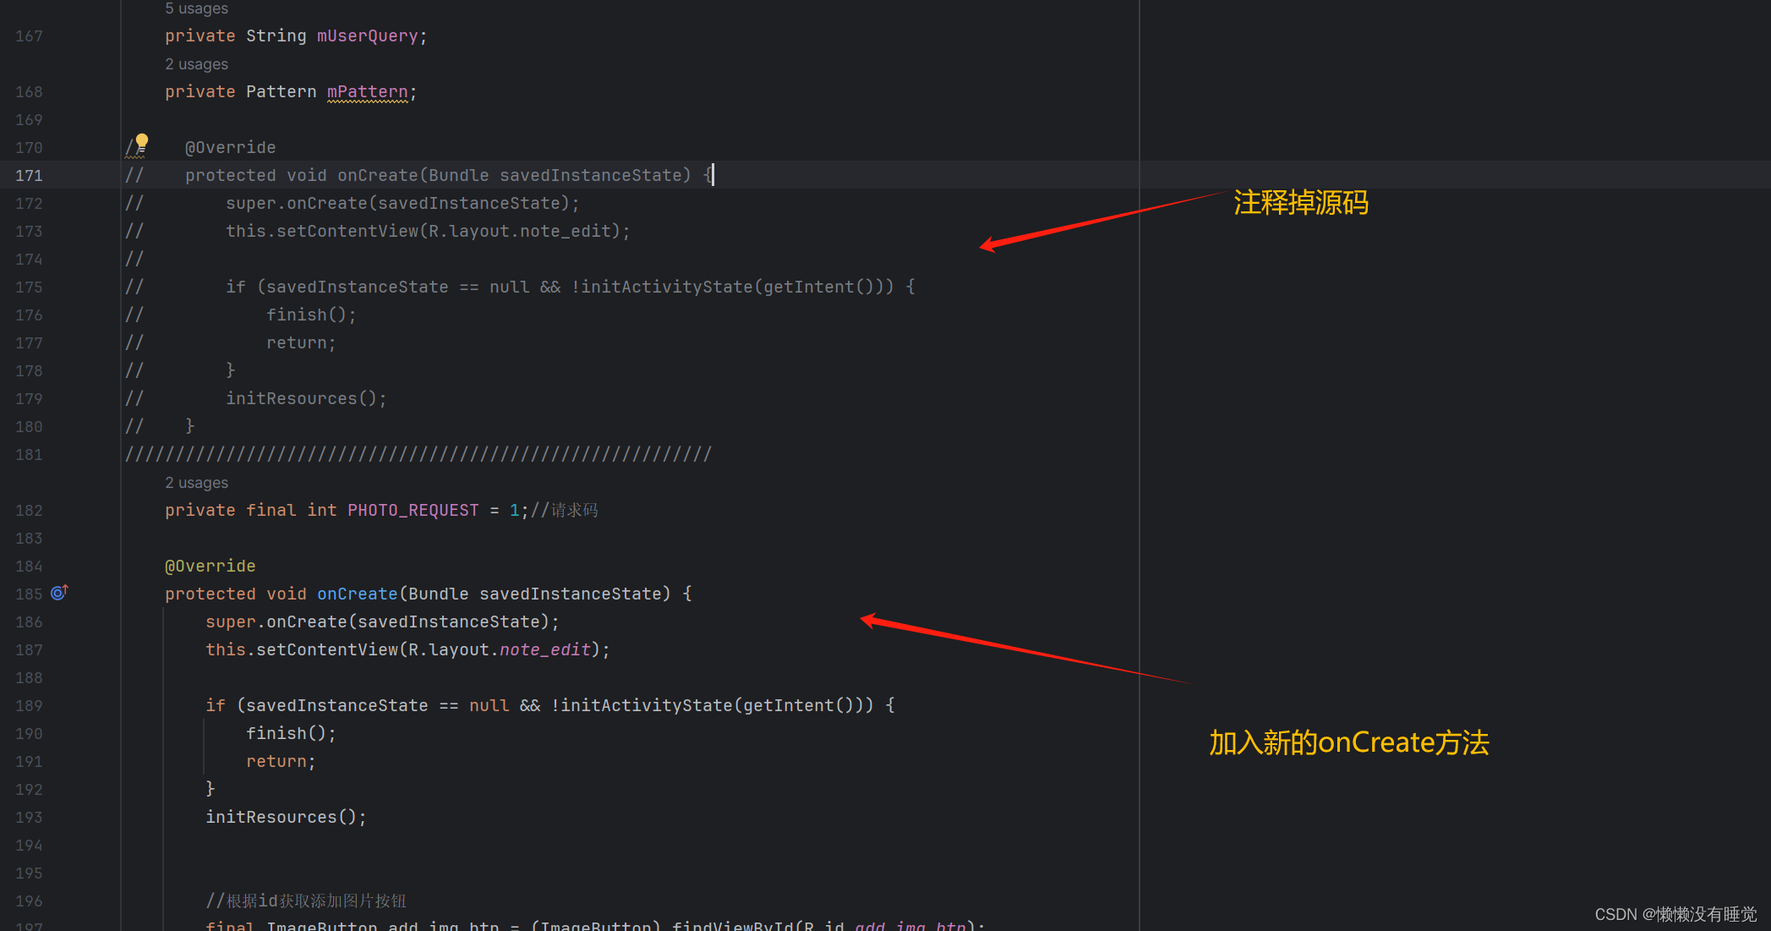Click line number 171 in the gutter
Screen dimensions: 1771x931
29,175
